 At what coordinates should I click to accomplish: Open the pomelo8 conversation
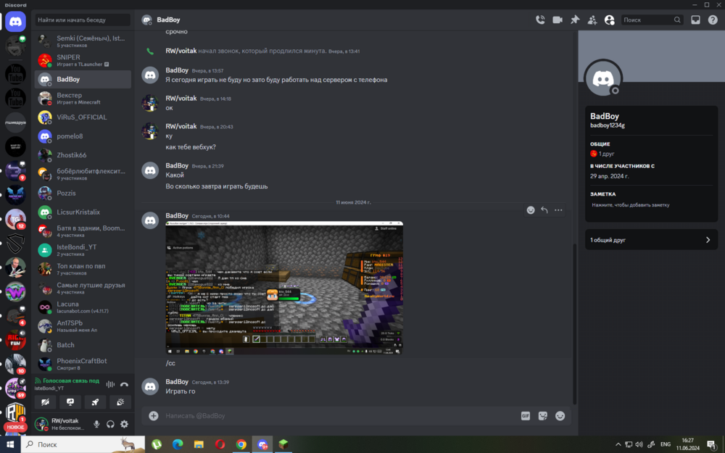pos(83,136)
